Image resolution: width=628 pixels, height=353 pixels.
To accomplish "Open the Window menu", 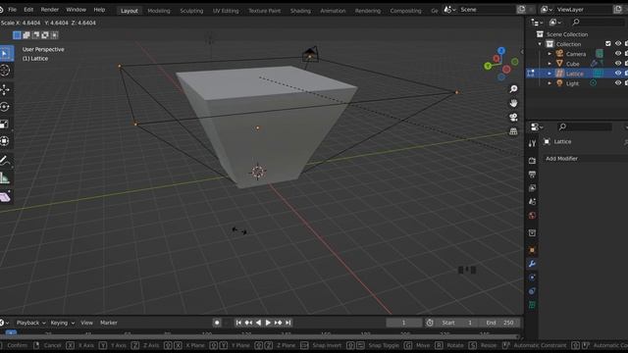I will click(x=76, y=9).
